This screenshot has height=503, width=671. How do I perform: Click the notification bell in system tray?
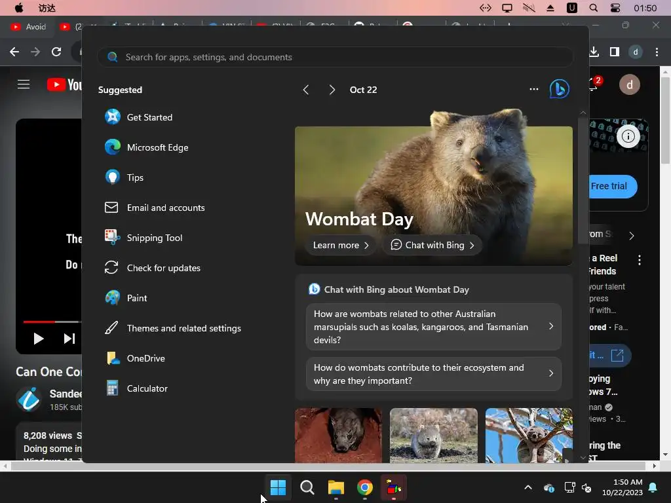pos(653,487)
